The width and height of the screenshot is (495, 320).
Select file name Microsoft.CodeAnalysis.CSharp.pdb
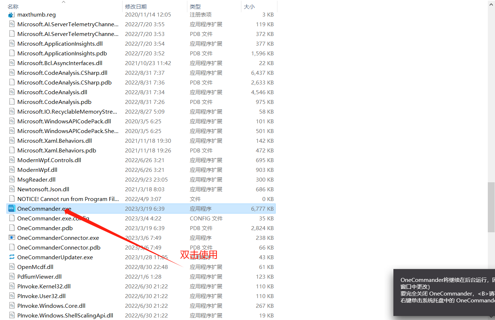click(64, 82)
